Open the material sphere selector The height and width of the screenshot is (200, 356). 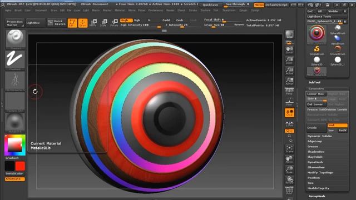point(15,123)
